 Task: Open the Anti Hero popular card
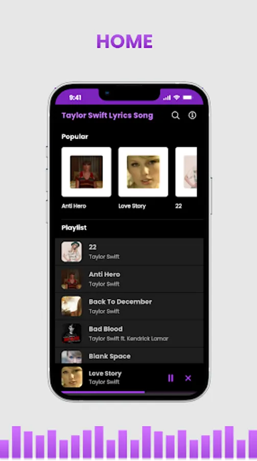point(86,172)
